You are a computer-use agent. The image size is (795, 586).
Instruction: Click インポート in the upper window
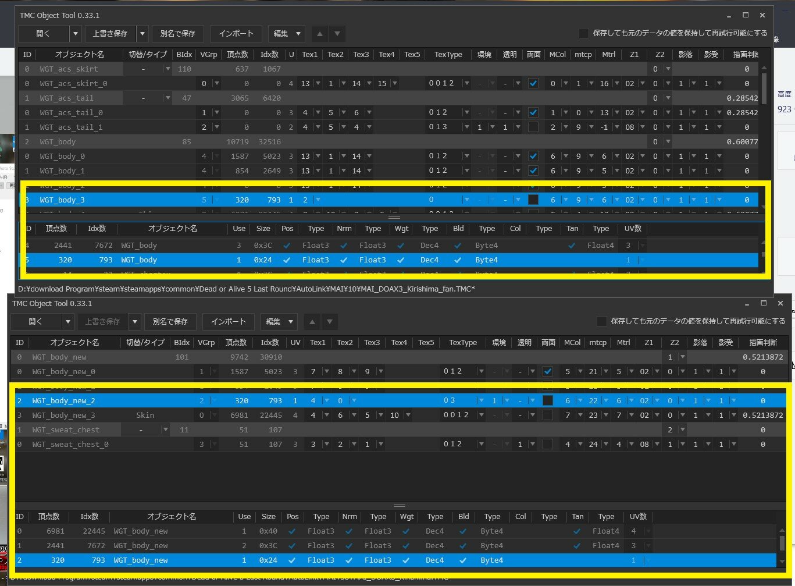[236, 34]
